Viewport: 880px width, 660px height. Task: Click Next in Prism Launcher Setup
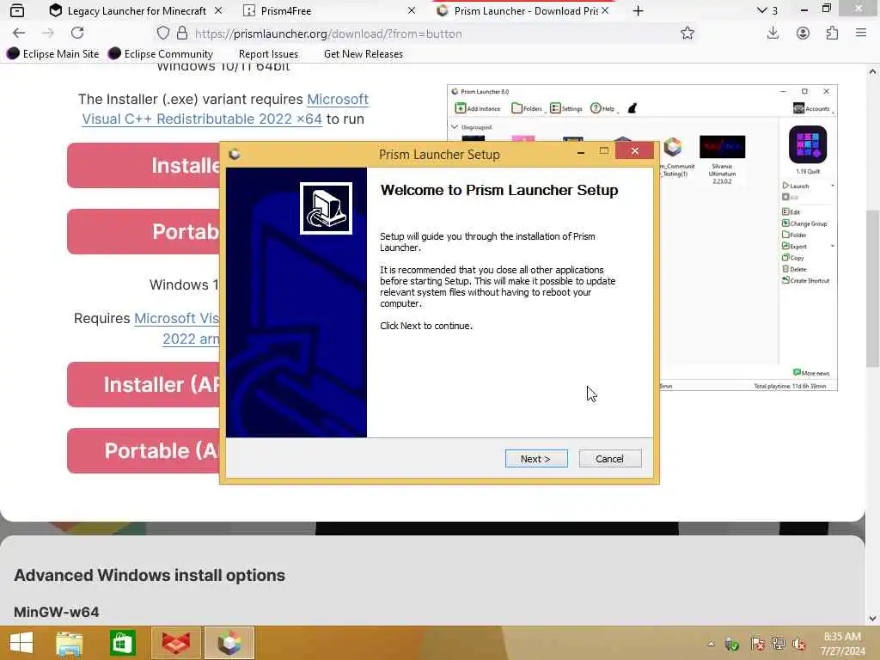536,459
